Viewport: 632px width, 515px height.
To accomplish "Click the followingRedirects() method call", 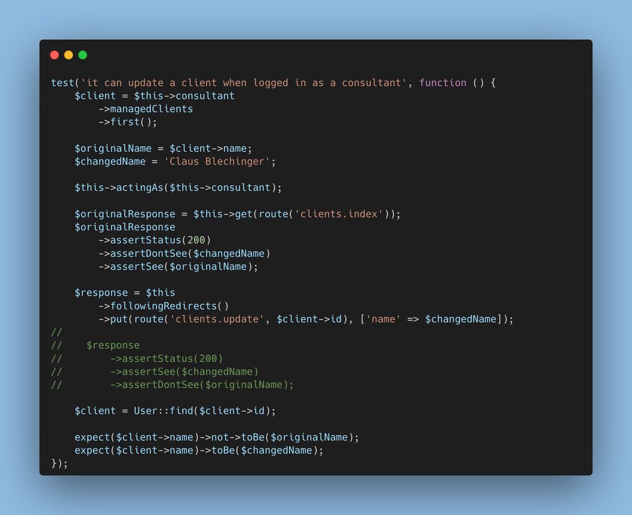I will [164, 306].
